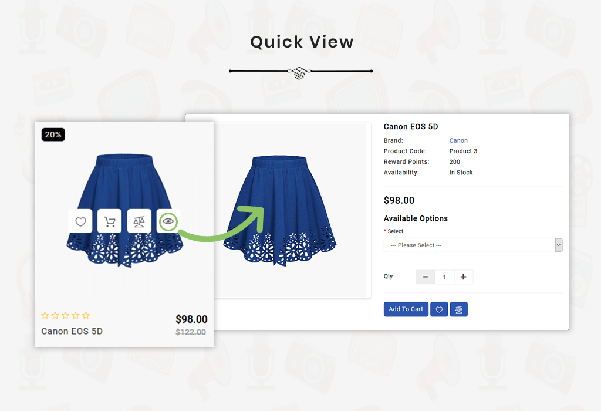Click the quantity input field

coord(445,277)
